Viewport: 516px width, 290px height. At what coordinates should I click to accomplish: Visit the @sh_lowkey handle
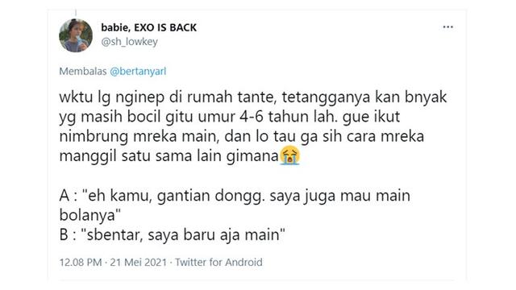pyautogui.click(x=129, y=42)
